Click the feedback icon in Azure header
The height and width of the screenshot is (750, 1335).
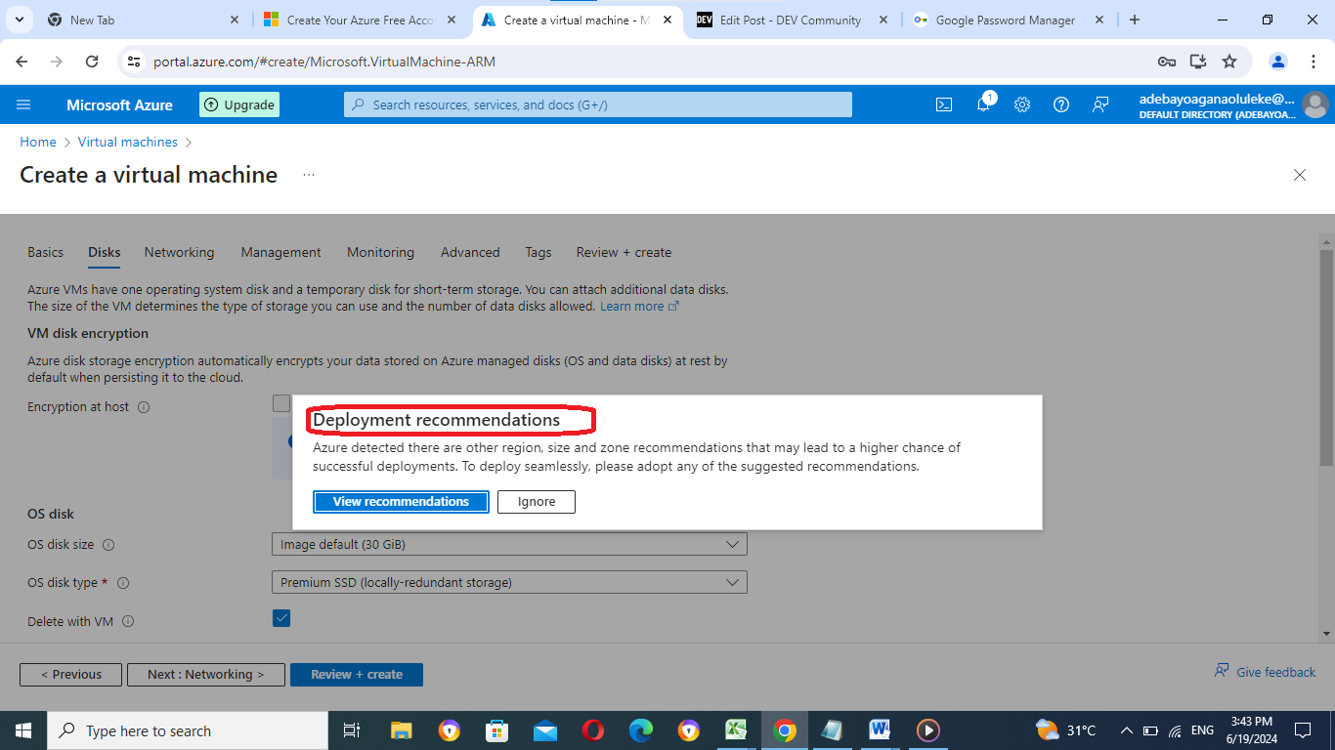pos(1100,104)
